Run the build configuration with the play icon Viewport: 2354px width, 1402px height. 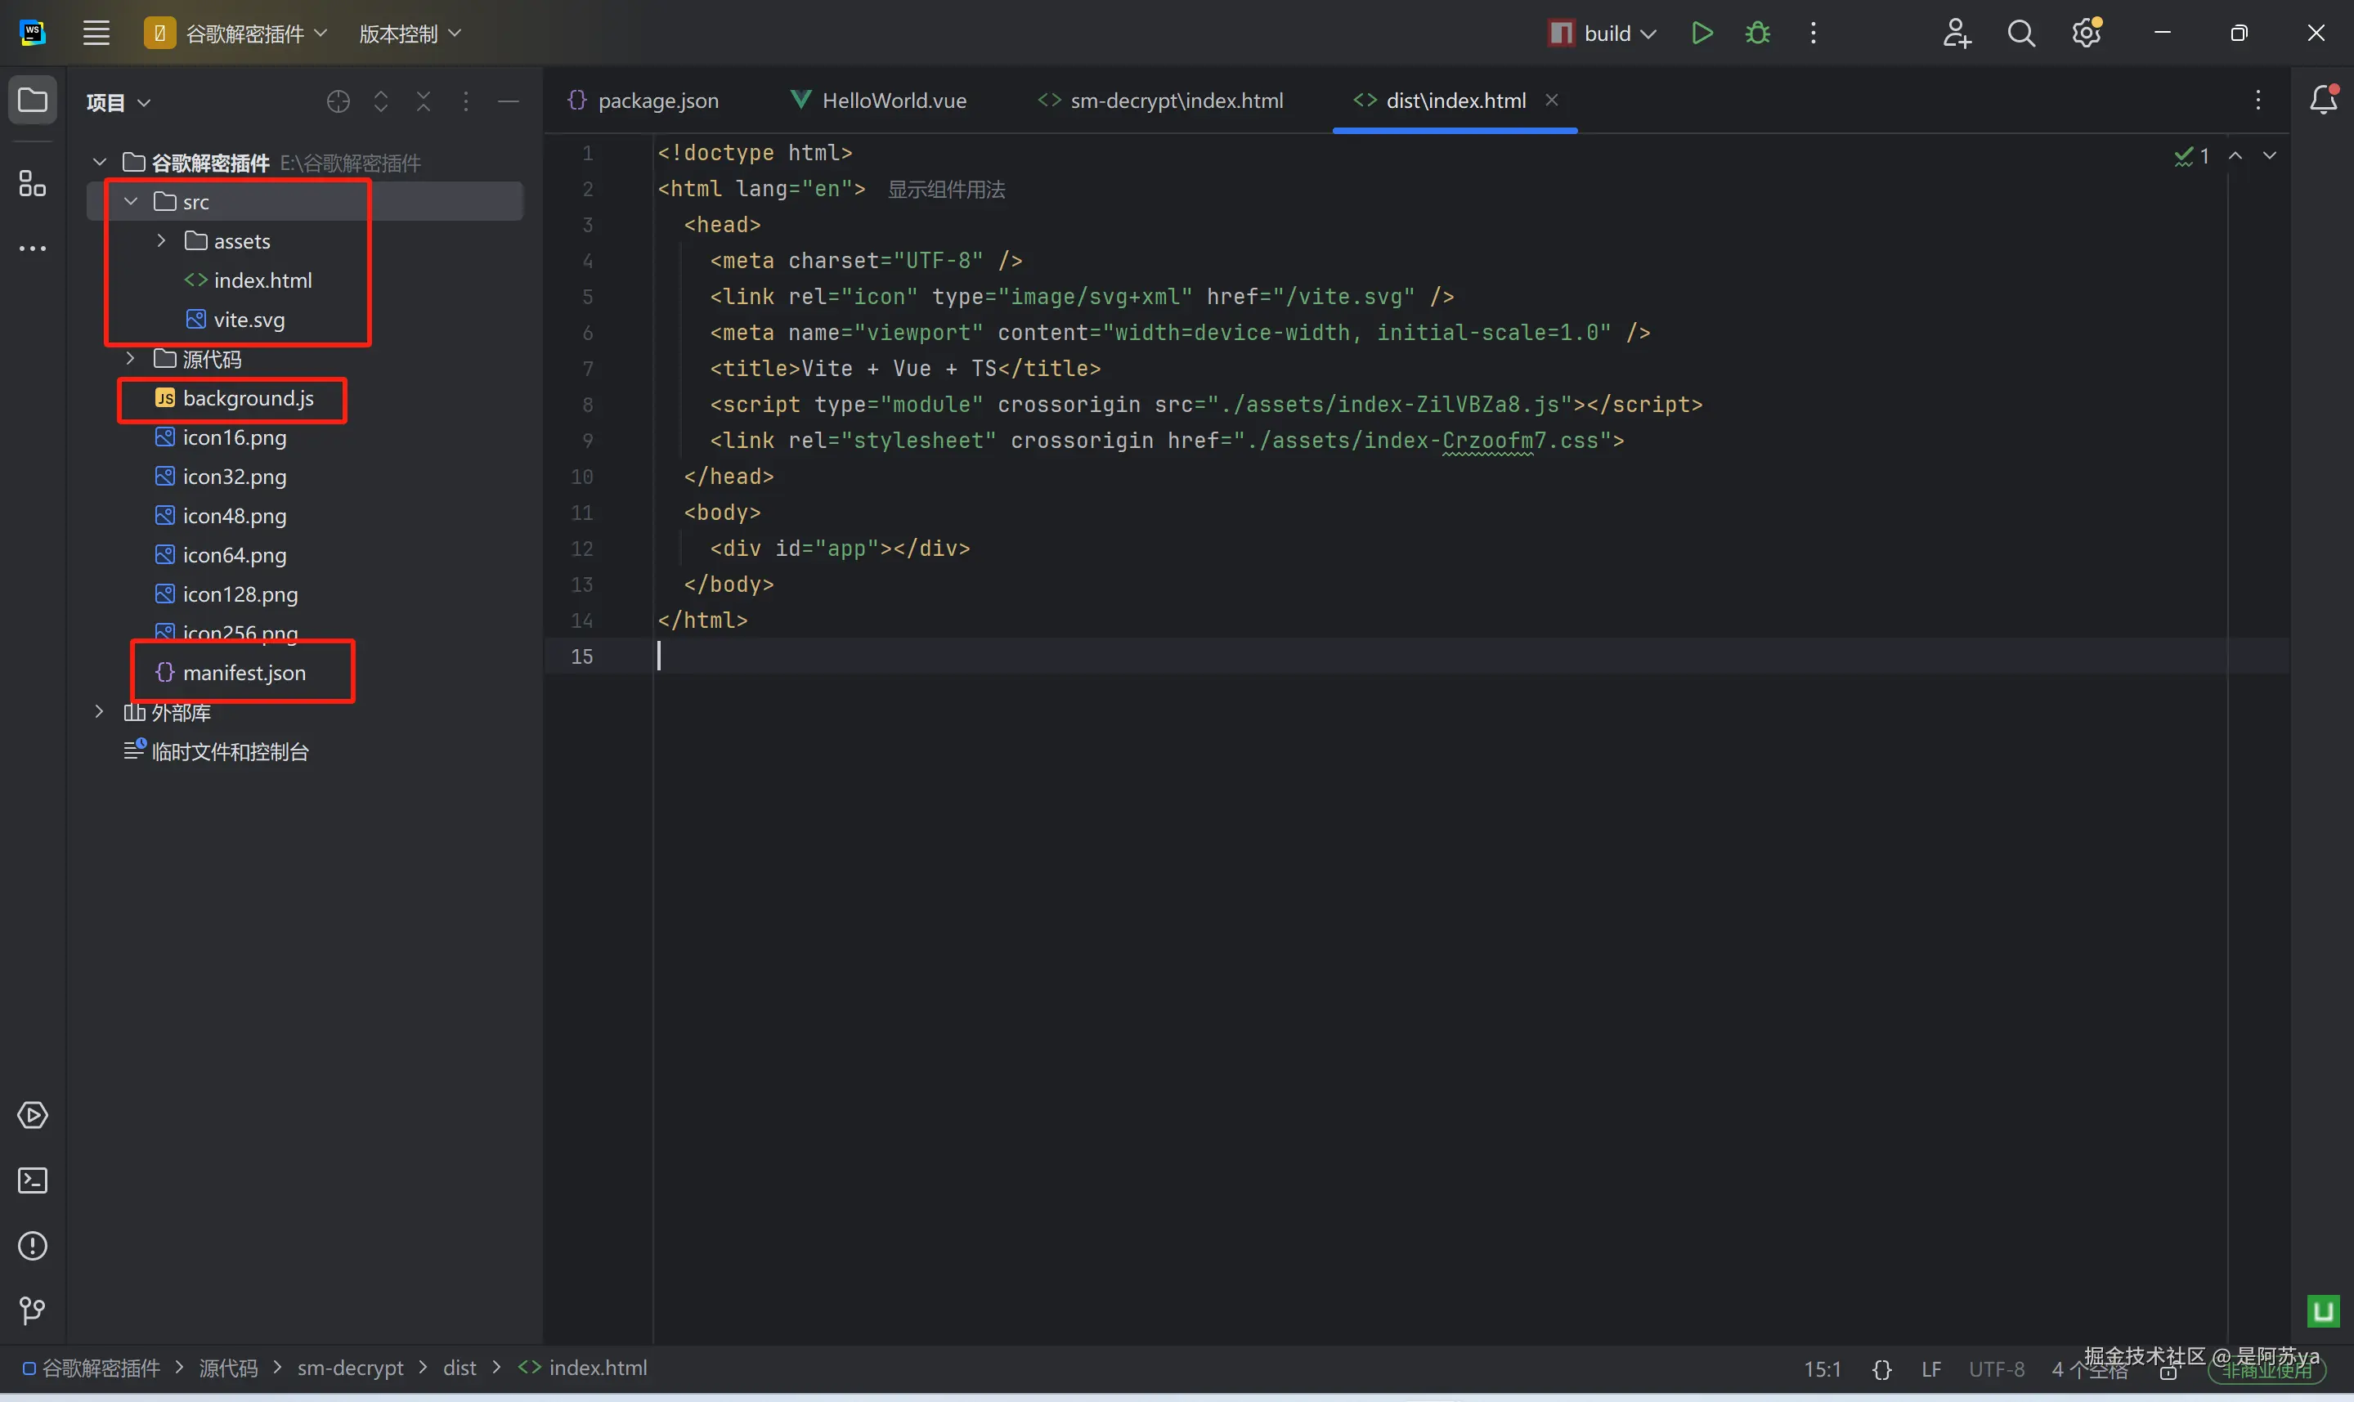tap(1702, 33)
